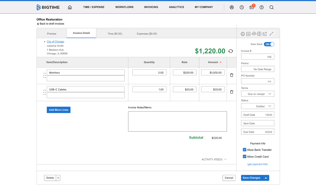Click the BigTime logo

tap(48, 7)
